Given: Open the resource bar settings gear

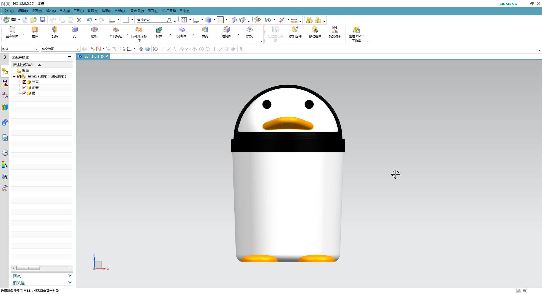Looking at the screenshot, I should 4,57.
